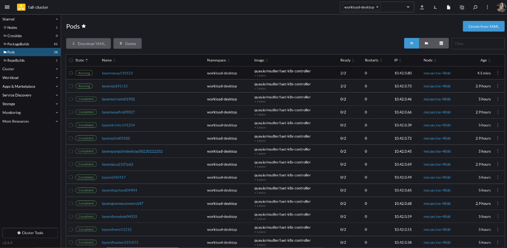
Task: Click the copy KubeConfig icon
Action: (x=462, y=7)
